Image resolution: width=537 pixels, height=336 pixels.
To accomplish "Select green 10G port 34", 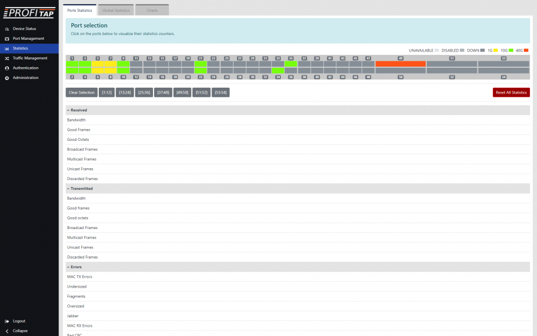I will click(x=278, y=70).
